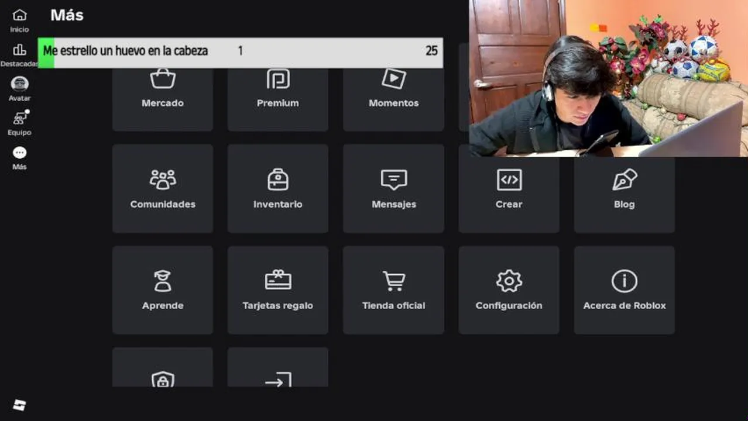Open the Premium tile
748x421 pixels.
tap(278, 99)
